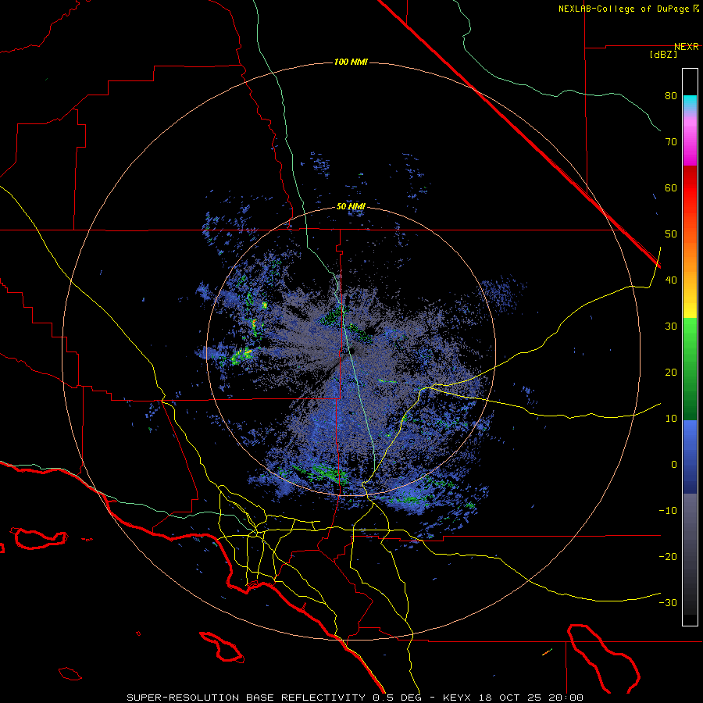The width and height of the screenshot is (703, 703).
Task: Click the -30 dBZ scale value
Action: (x=668, y=603)
